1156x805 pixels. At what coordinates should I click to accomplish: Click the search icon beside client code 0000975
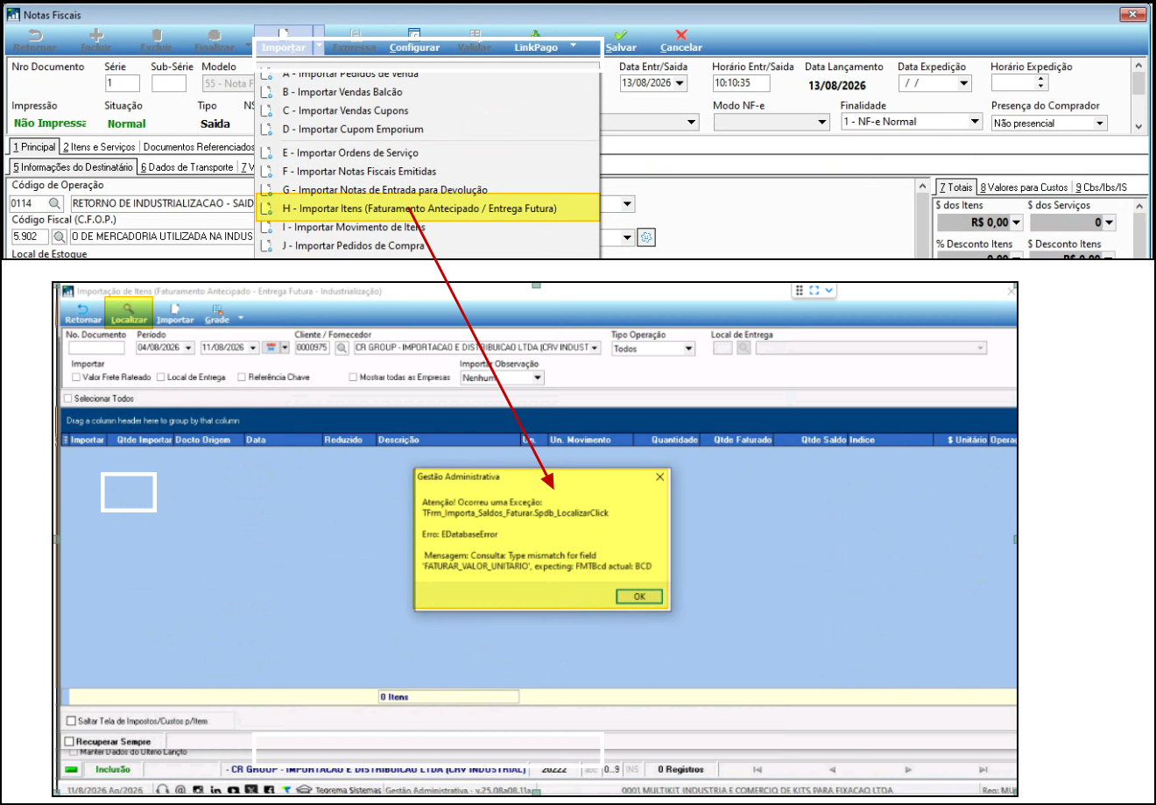342,348
